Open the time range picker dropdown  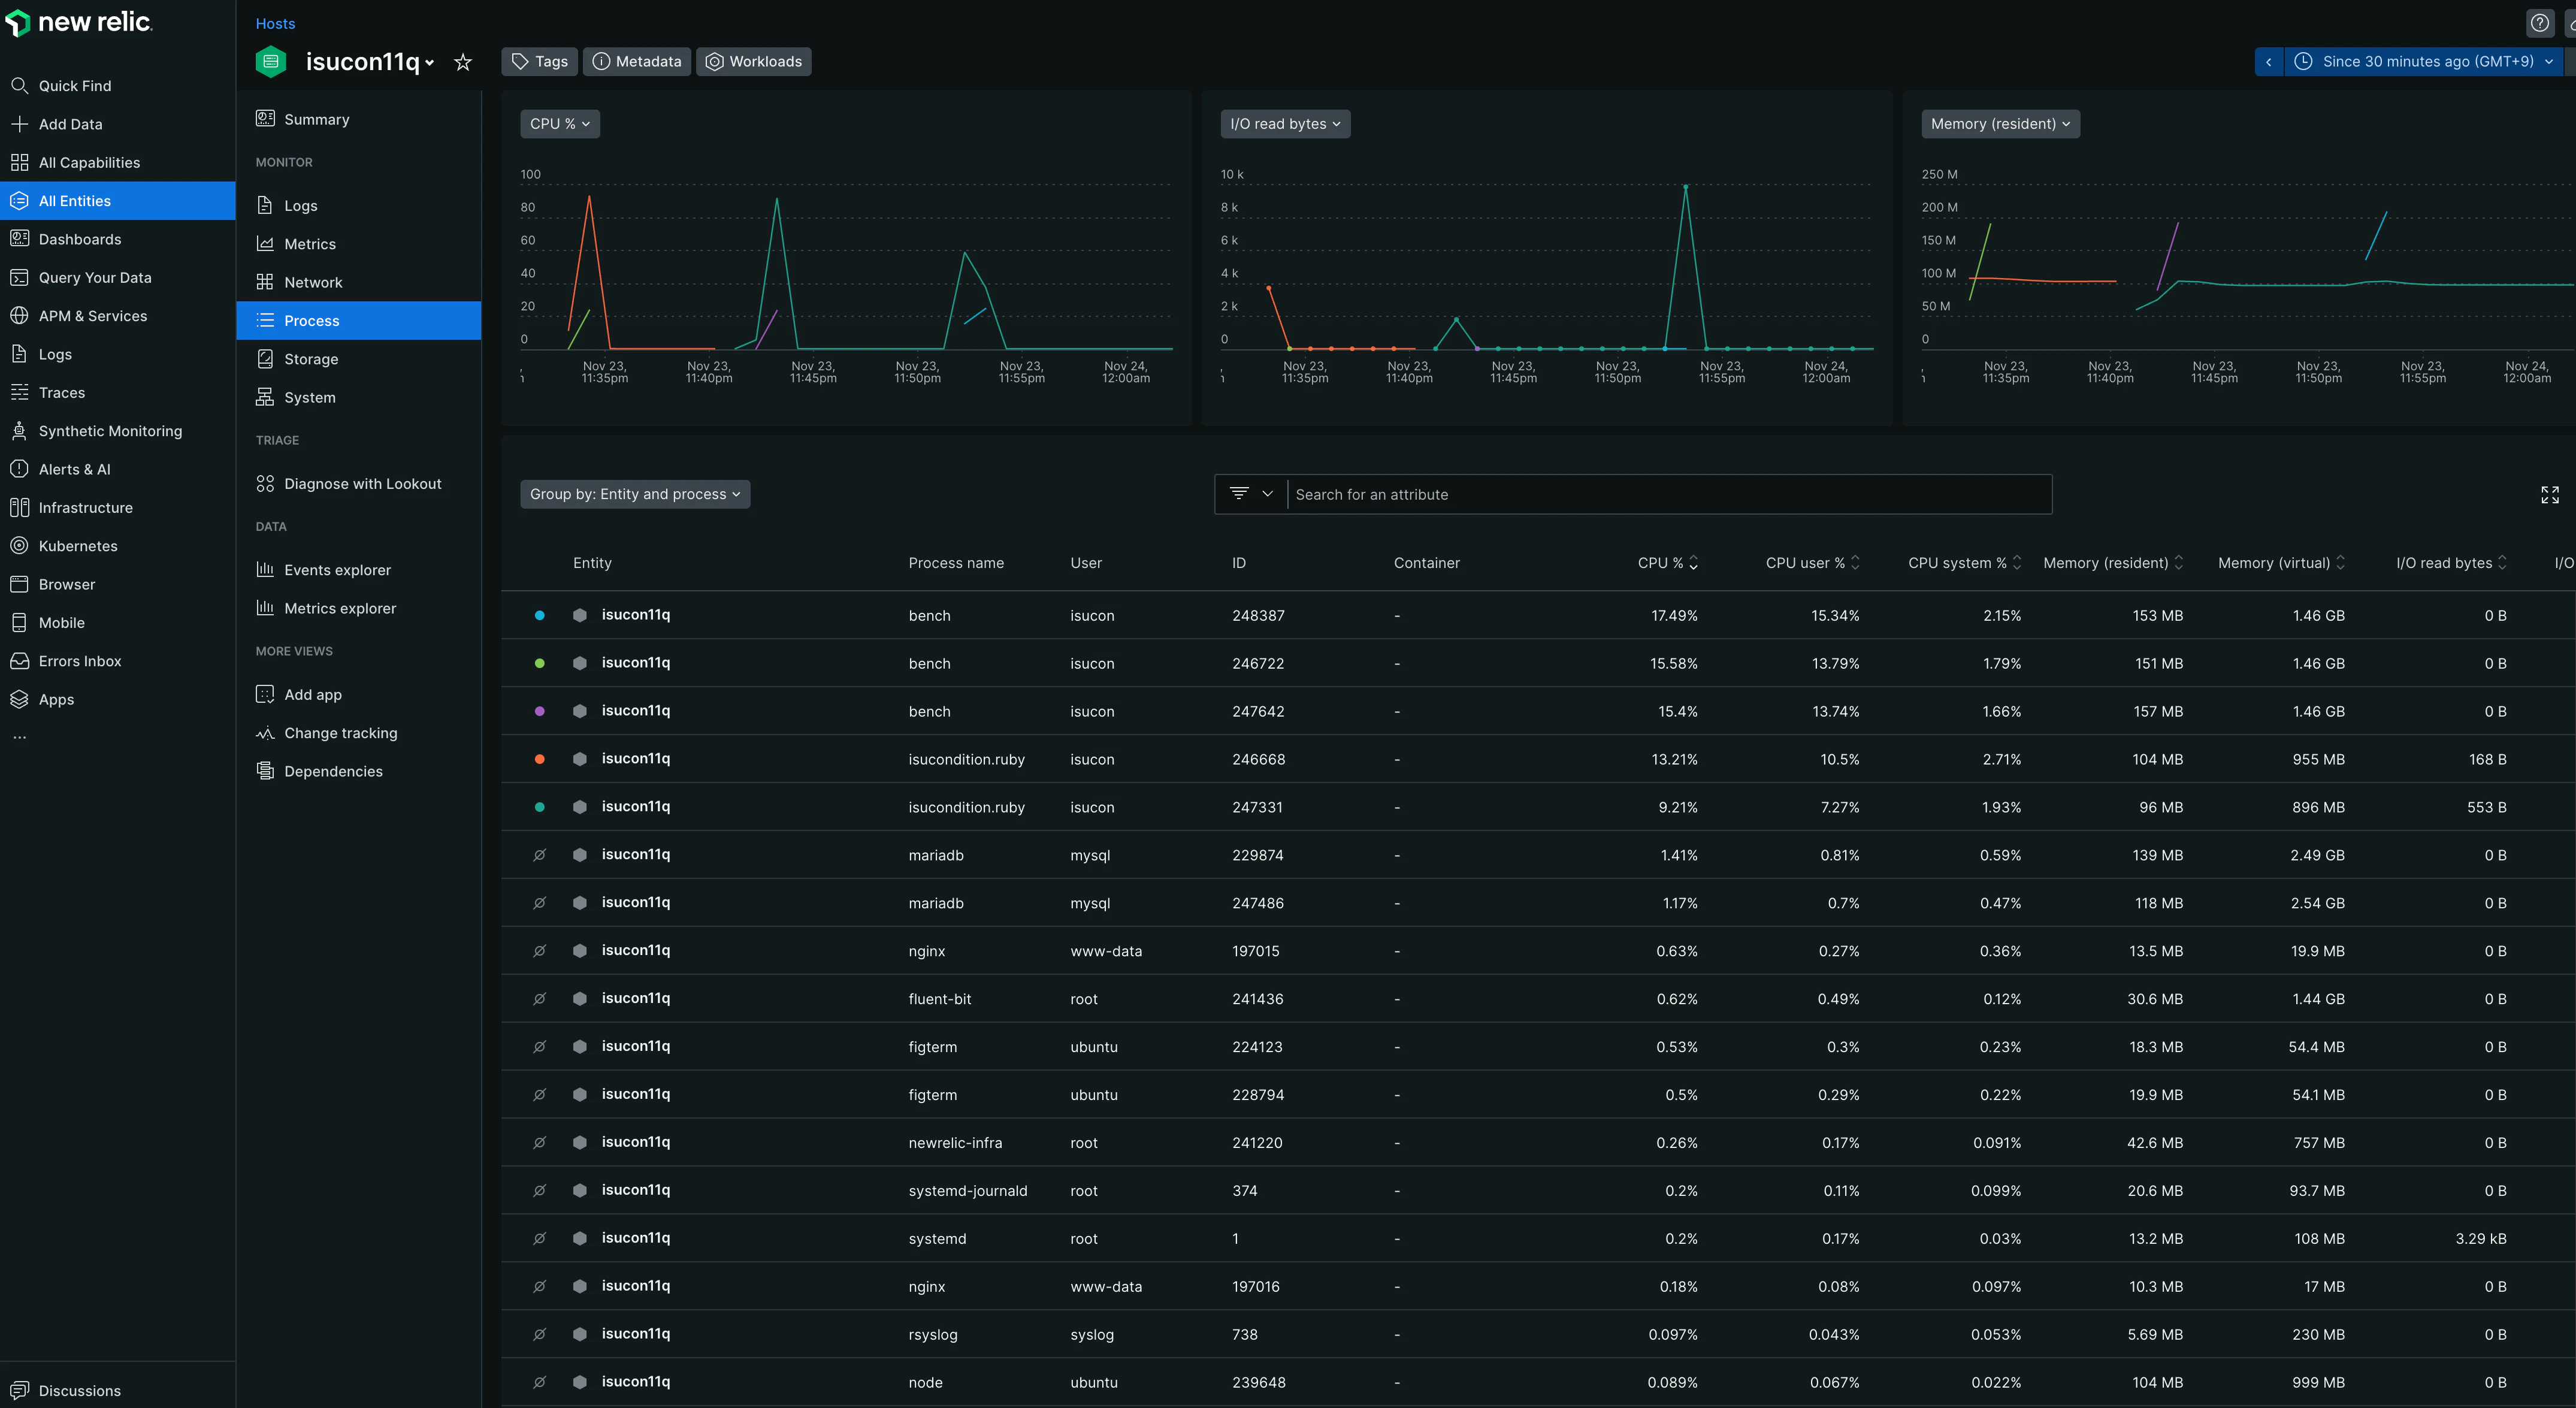pyautogui.click(x=2424, y=62)
